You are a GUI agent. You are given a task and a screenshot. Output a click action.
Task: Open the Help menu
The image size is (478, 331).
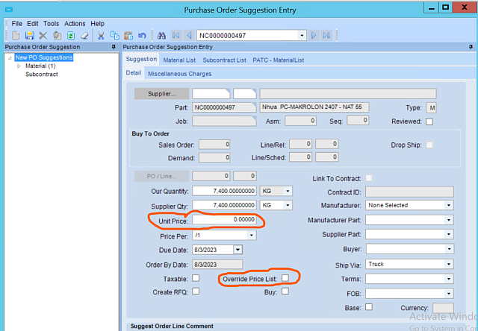point(97,24)
